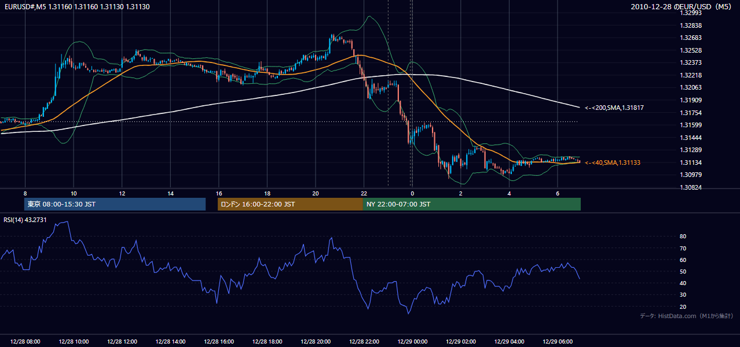Click the 12/28 20:00 date axis label
The image size is (740, 347).
tap(316, 342)
